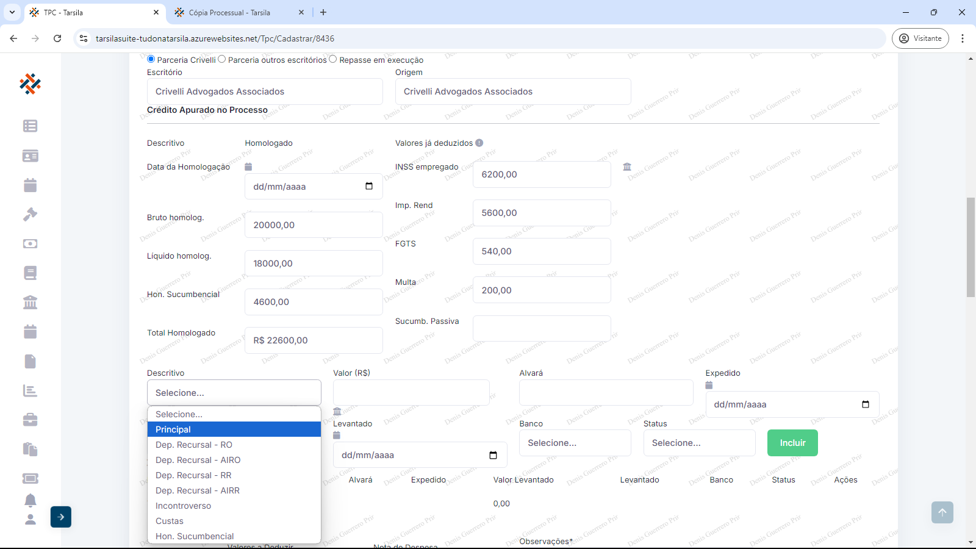Image resolution: width=976 pixels, height=549 pixels.
Task: Click the Visitante profile button
Action: point(920,38)
